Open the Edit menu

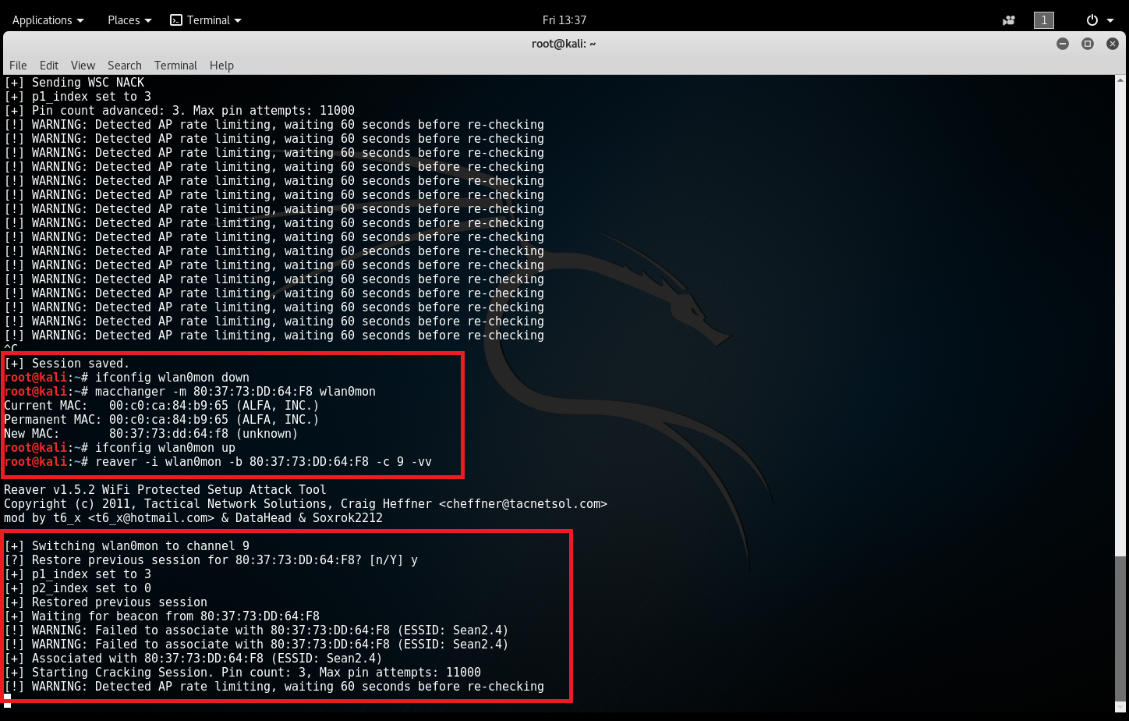coord(49,66)
